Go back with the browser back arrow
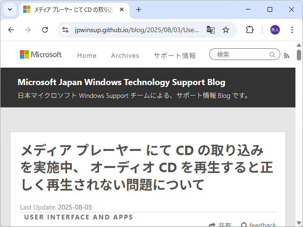Screen dimensions: 303x227 (11, 30)
